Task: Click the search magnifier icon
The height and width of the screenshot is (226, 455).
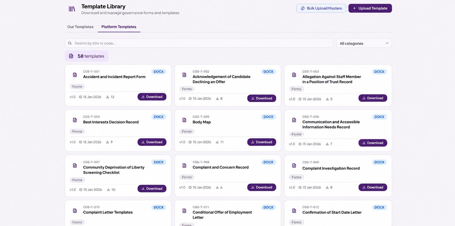Action: coord(70,43)
